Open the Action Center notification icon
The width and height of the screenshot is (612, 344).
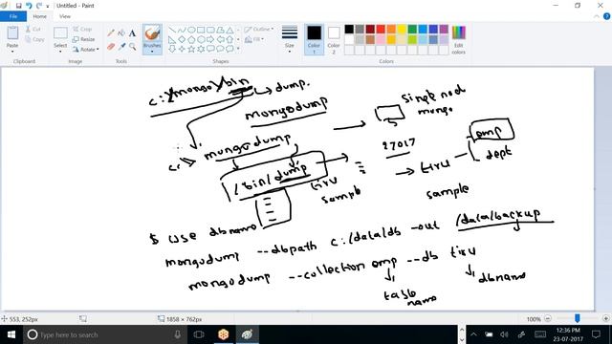pos(596,334)
